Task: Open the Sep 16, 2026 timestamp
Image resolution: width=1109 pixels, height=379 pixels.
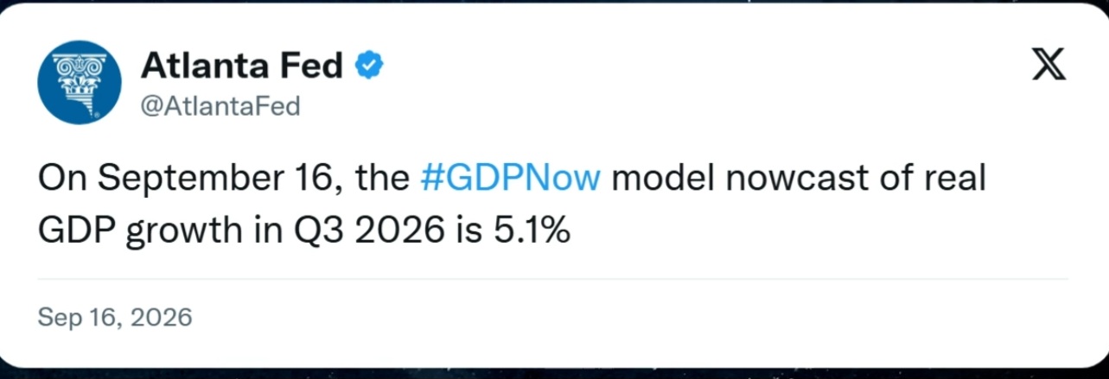Action: pos(115,318)
